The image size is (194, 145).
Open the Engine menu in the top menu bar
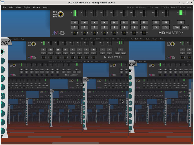tap(27, 8)
